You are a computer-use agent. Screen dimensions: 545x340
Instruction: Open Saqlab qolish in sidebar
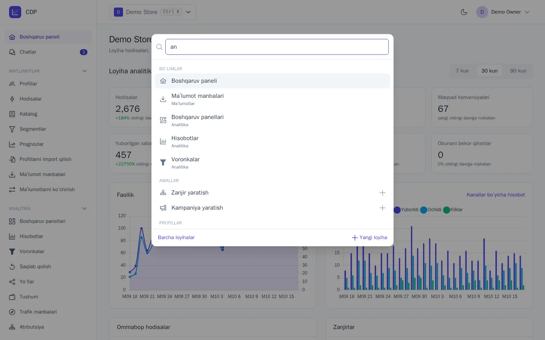point(48,267)
